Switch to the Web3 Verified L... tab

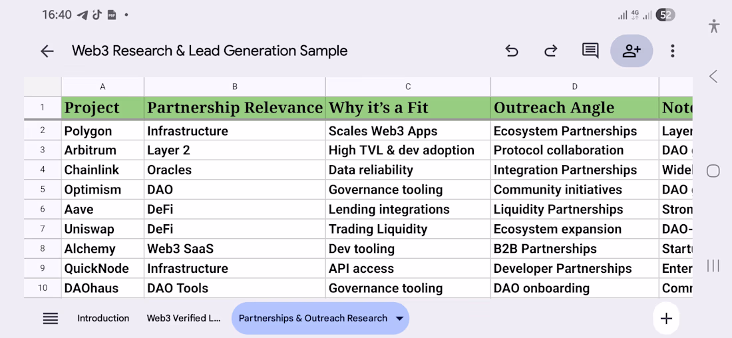183,319
